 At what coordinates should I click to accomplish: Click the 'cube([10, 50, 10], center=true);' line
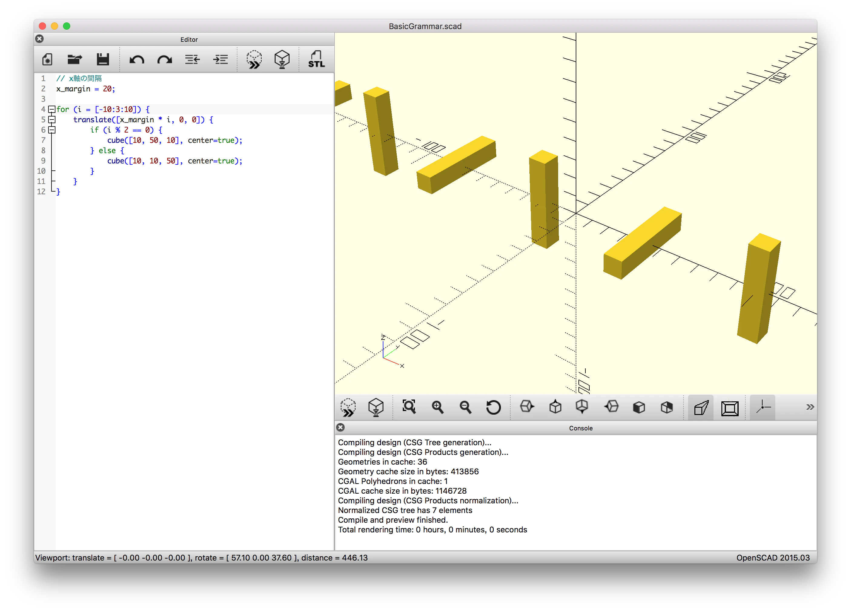(175, 140)
